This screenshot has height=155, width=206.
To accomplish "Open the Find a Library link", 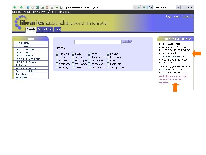I will tap(23, 43).
